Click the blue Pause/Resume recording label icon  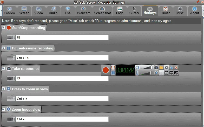[x=9, y=48]
